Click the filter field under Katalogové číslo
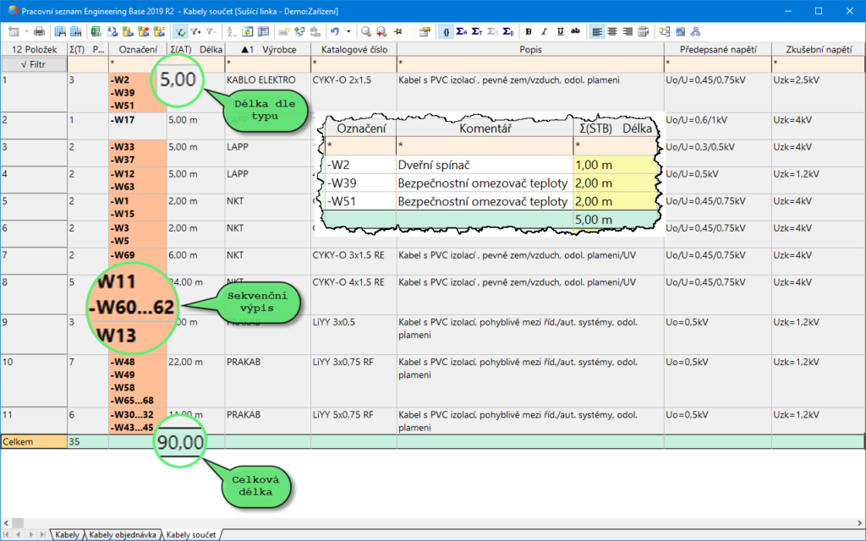 click(x=353, y=63)
